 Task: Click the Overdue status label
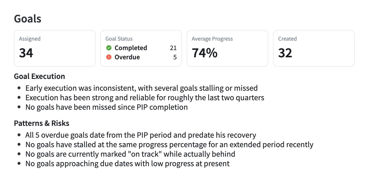[x=127, y=57]
